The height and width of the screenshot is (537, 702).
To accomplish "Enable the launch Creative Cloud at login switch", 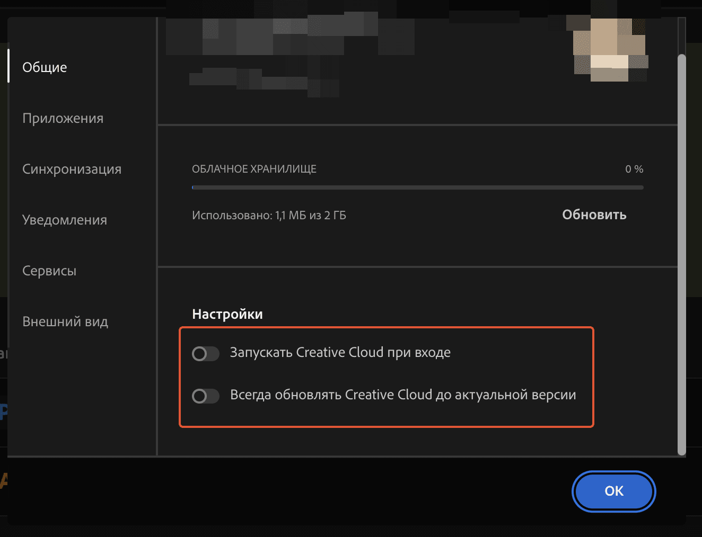I will [206, 353].
